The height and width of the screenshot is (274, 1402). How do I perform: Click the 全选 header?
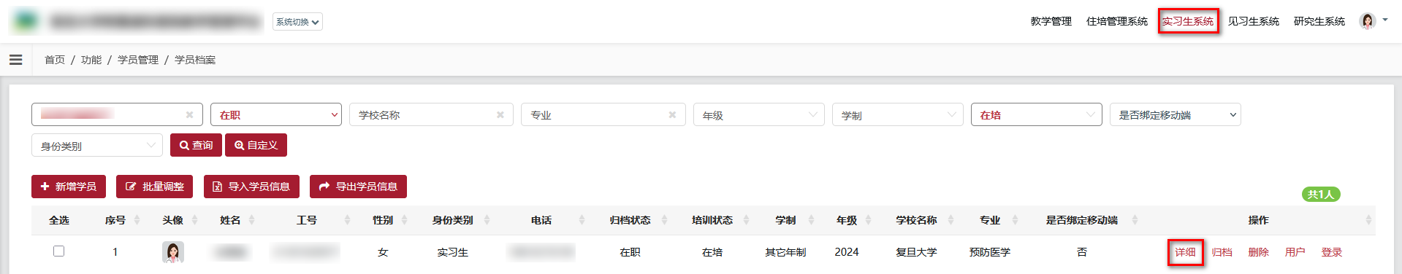point(59,220)
